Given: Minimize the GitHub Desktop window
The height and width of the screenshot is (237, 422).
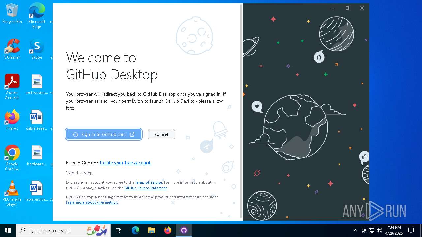Looking at the screenshot, I should [332, 8].
